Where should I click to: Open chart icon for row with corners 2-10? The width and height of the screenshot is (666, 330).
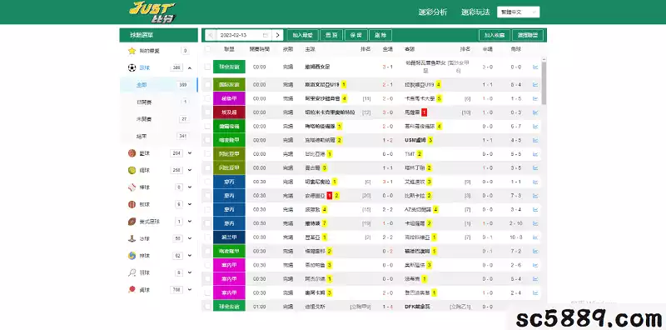(535, 223)
